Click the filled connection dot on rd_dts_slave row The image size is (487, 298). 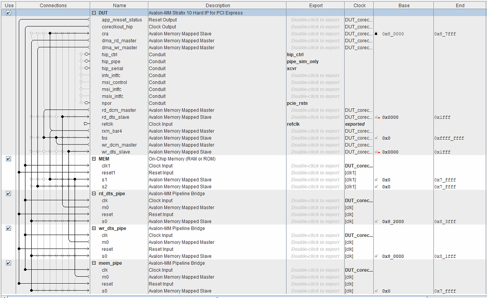(x=62, y=117)
